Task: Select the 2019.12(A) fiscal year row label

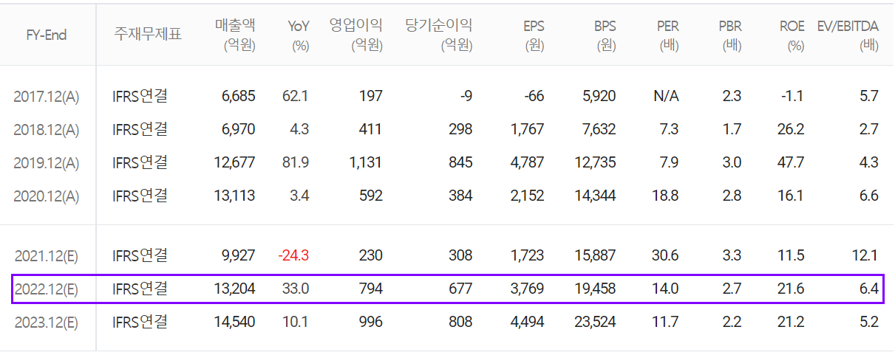Action: pyautogui.click(x=47, y=163)
